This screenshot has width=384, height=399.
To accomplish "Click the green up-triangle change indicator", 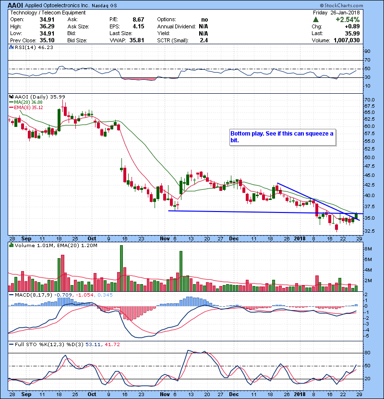I will click(316, 20).
